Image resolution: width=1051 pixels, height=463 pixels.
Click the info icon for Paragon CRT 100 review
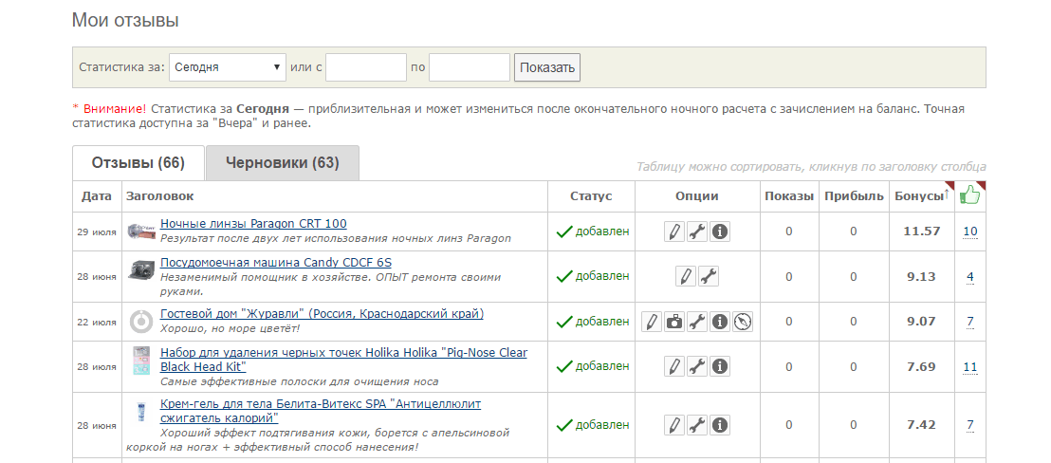[x=720, y=231]
